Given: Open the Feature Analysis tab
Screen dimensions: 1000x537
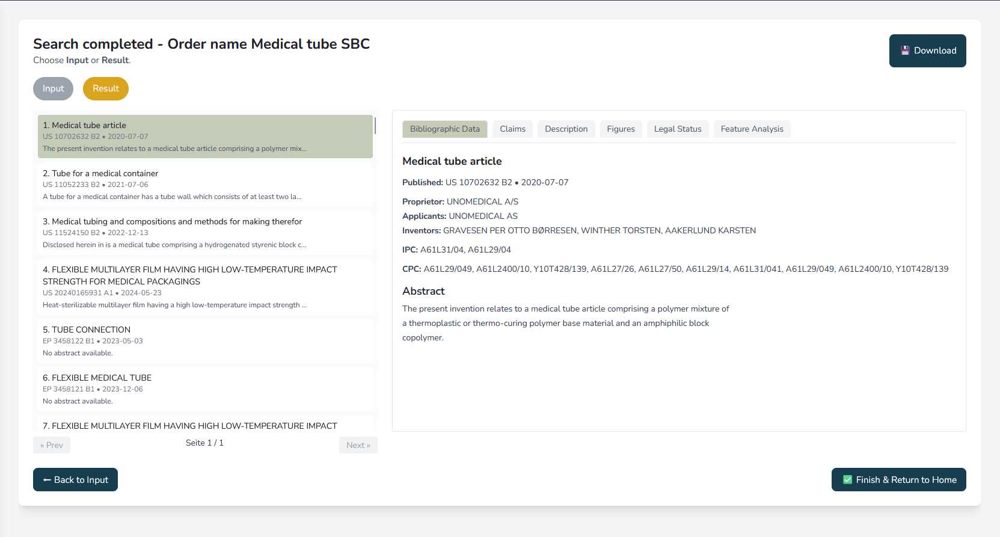Looking at the screenshot, I should pyautogui.click(x=752, y=129).
